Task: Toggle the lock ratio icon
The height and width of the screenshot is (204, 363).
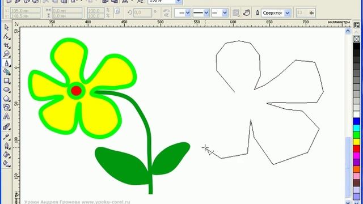Action: (x=117, y=11)
